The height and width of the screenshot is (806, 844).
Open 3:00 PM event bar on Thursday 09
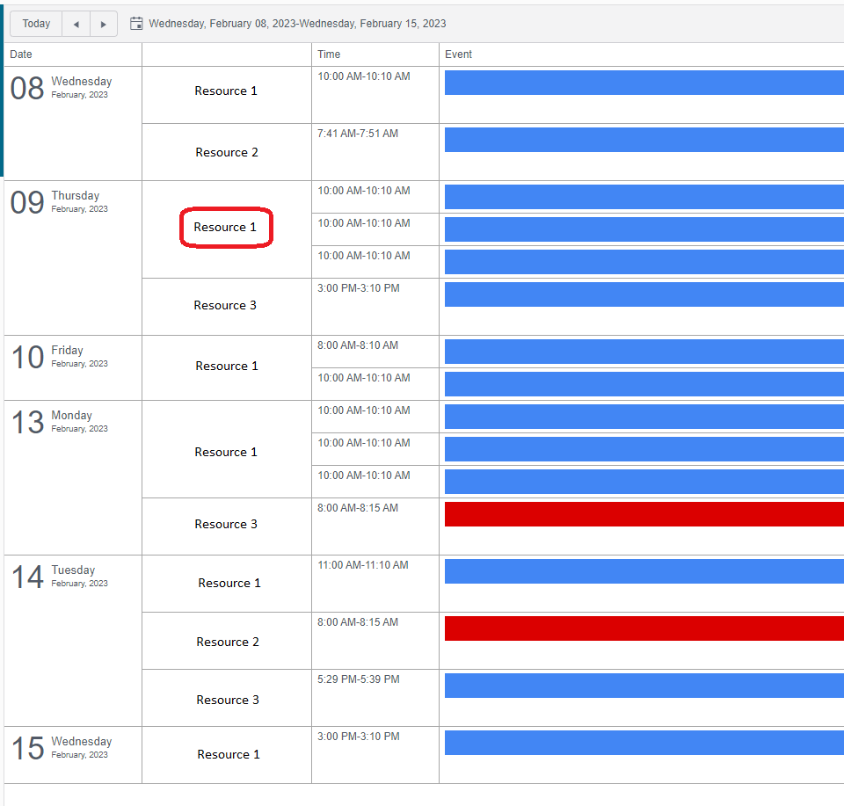[x=644, y=294]
